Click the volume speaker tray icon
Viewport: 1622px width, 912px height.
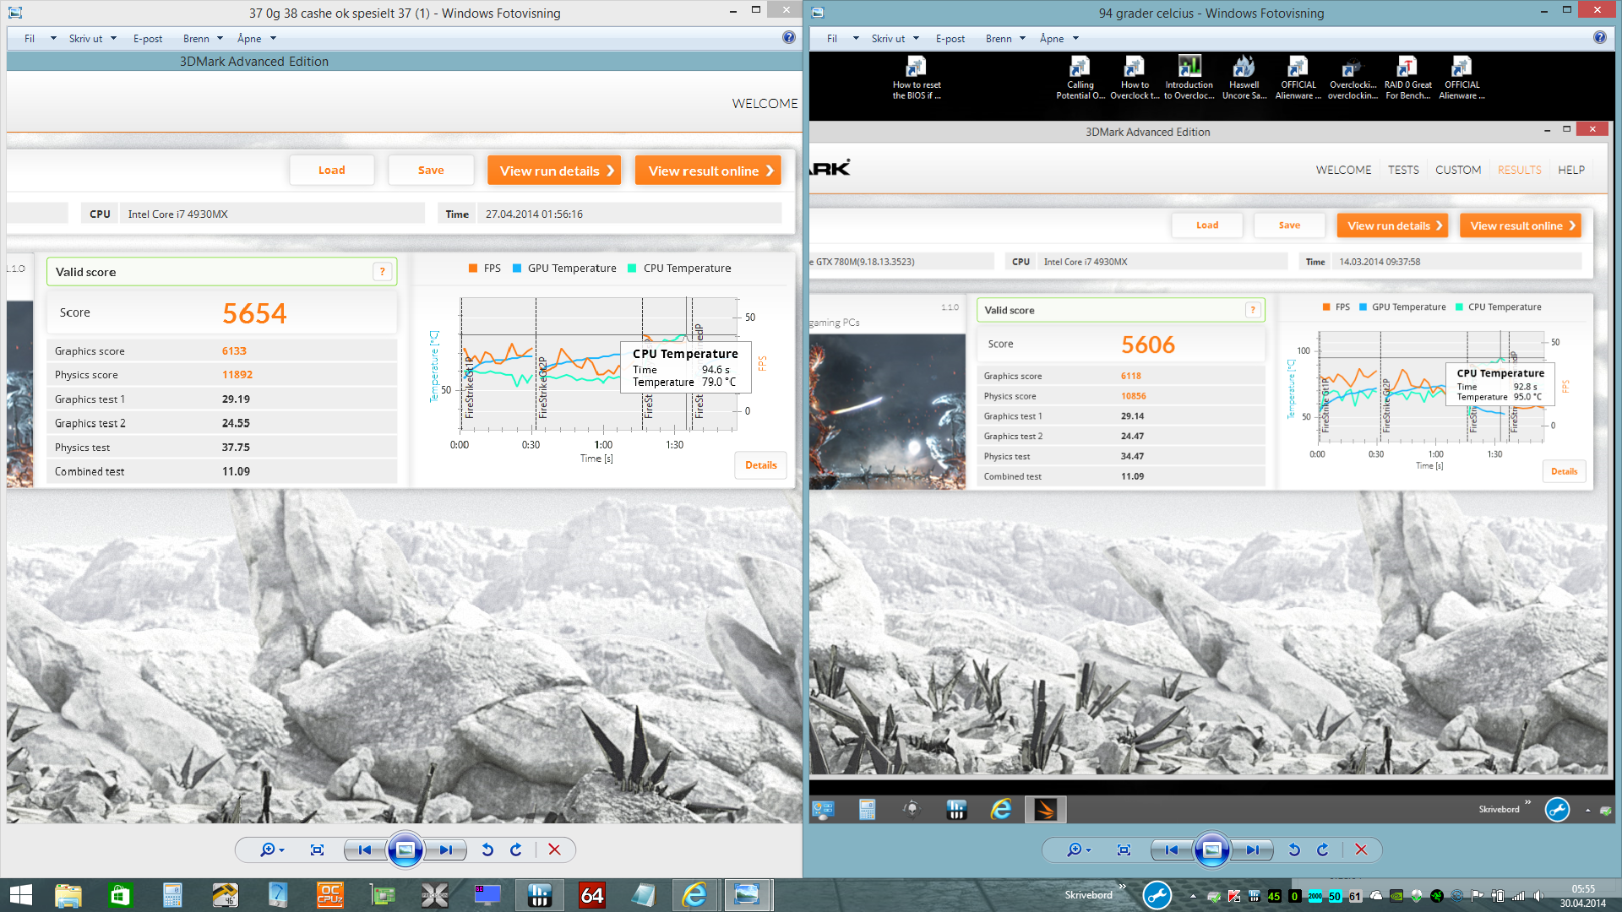[1538, 896]
